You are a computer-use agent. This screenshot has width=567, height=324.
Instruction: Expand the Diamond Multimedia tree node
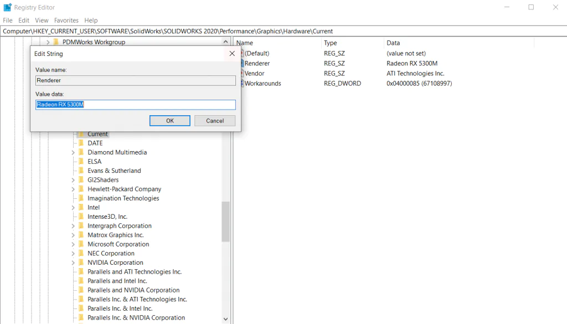point(73,153)
